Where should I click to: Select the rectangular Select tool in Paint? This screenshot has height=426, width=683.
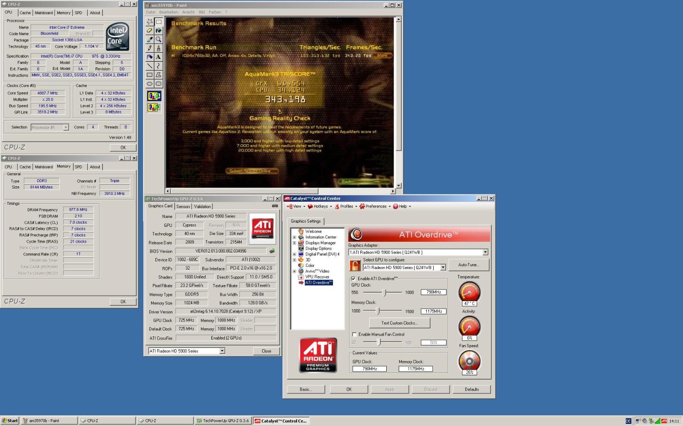click(158, 21)
